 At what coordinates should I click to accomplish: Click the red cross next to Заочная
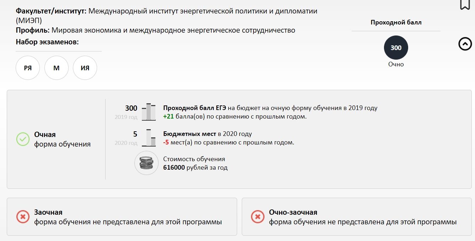click(23, 217)
